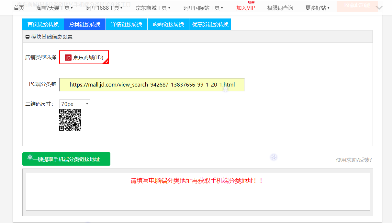
Task: Click the PC端分类链 URL input field
Action: pyautogui.click(x=152, y=85)
